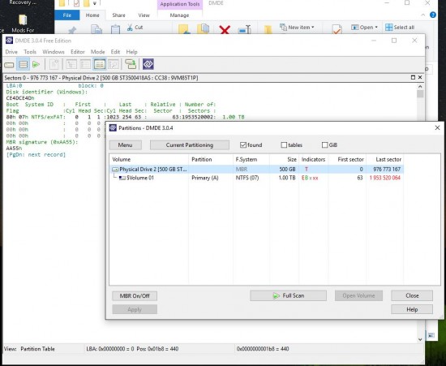
Task: Switch to the Explorer Share tab
Action: [x=118, y=15]
